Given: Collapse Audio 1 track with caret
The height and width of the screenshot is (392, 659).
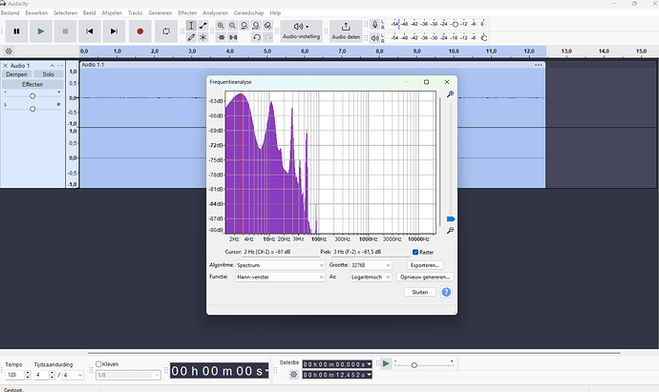Looking at the screenshot, I should pos(53,66).
